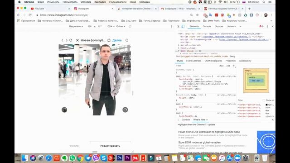Open Skype from the Dock
The width and height of the screenshot is (290, 163).
click(104, 158)
